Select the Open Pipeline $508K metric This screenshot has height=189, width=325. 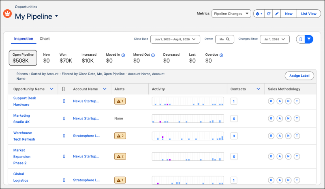pyautogui.click(x=23, y=58)
